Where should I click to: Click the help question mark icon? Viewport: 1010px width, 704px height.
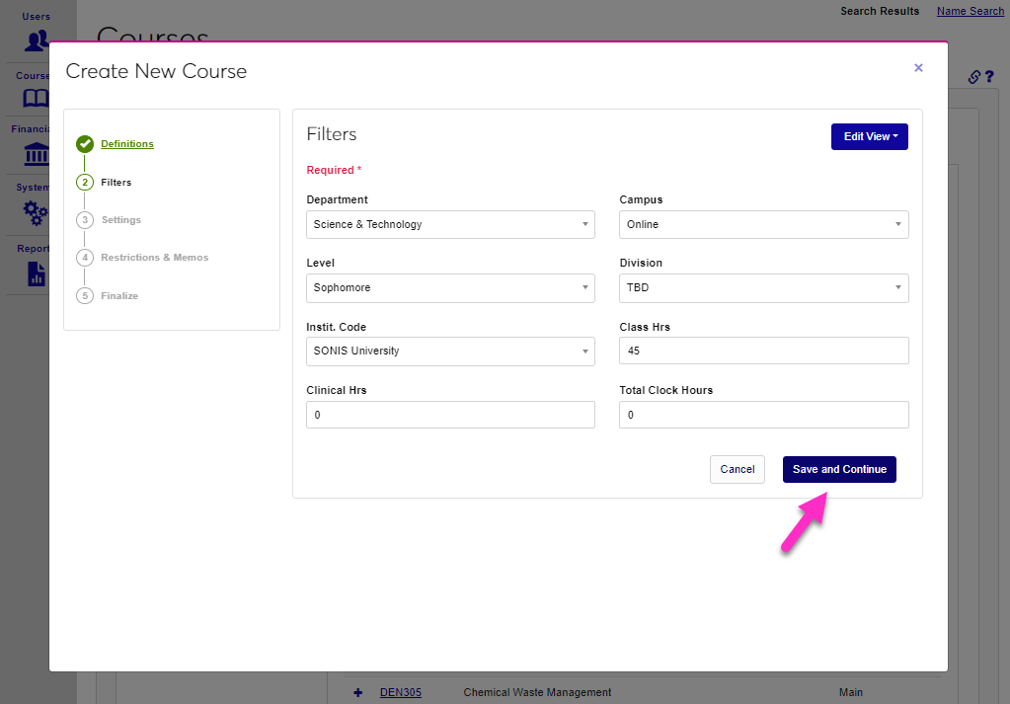pos(988,77)
